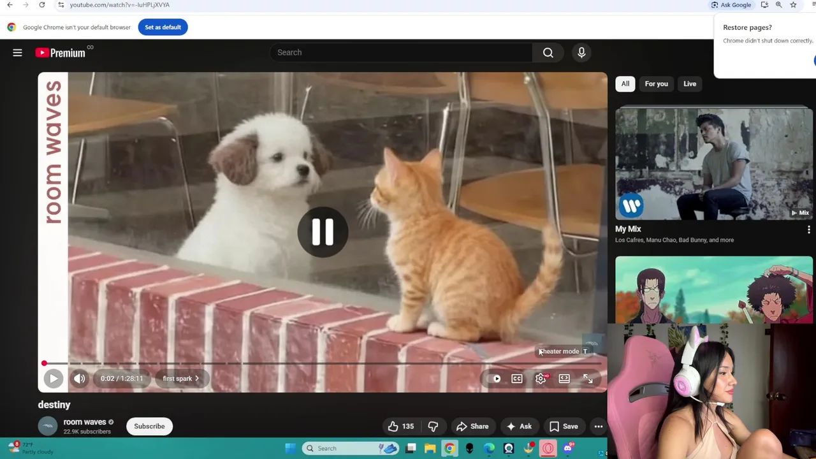This screenshot has height=459, width=816.
Task: Open Task View on taskbar
Action: point(411,448)
